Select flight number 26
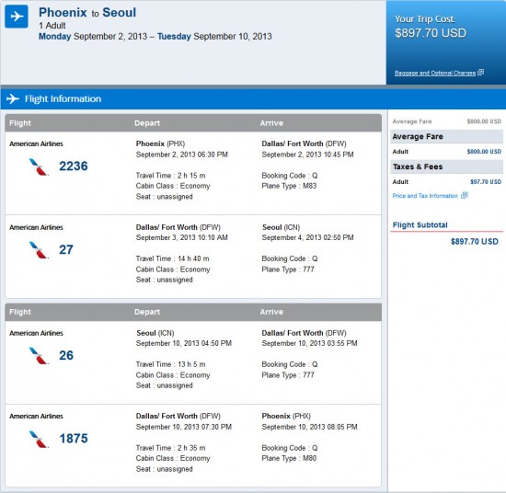 66,355
